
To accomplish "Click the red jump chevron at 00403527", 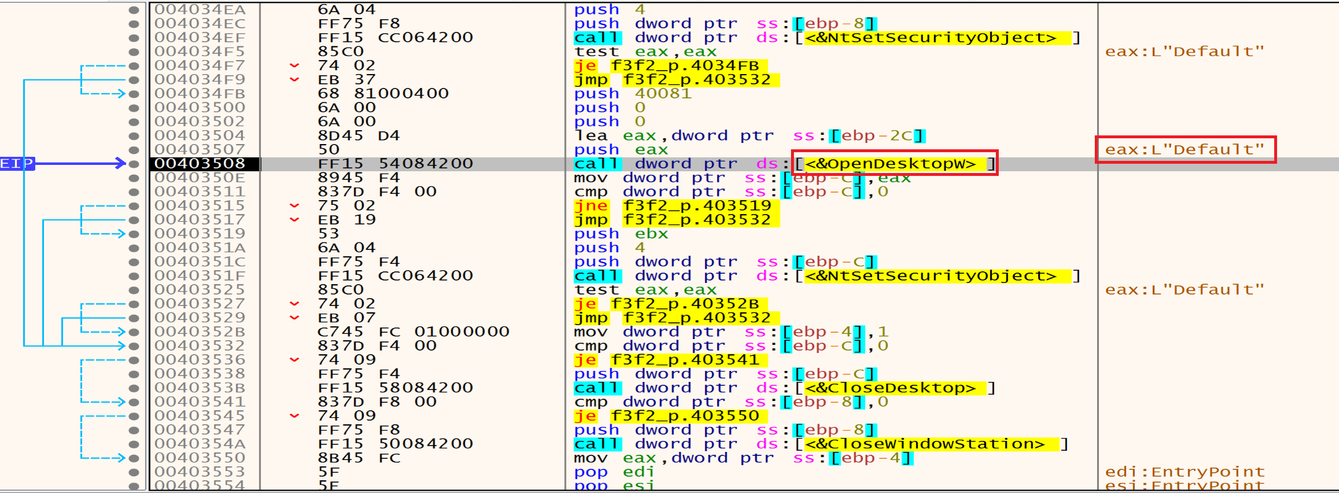I will tap(295, 304).
